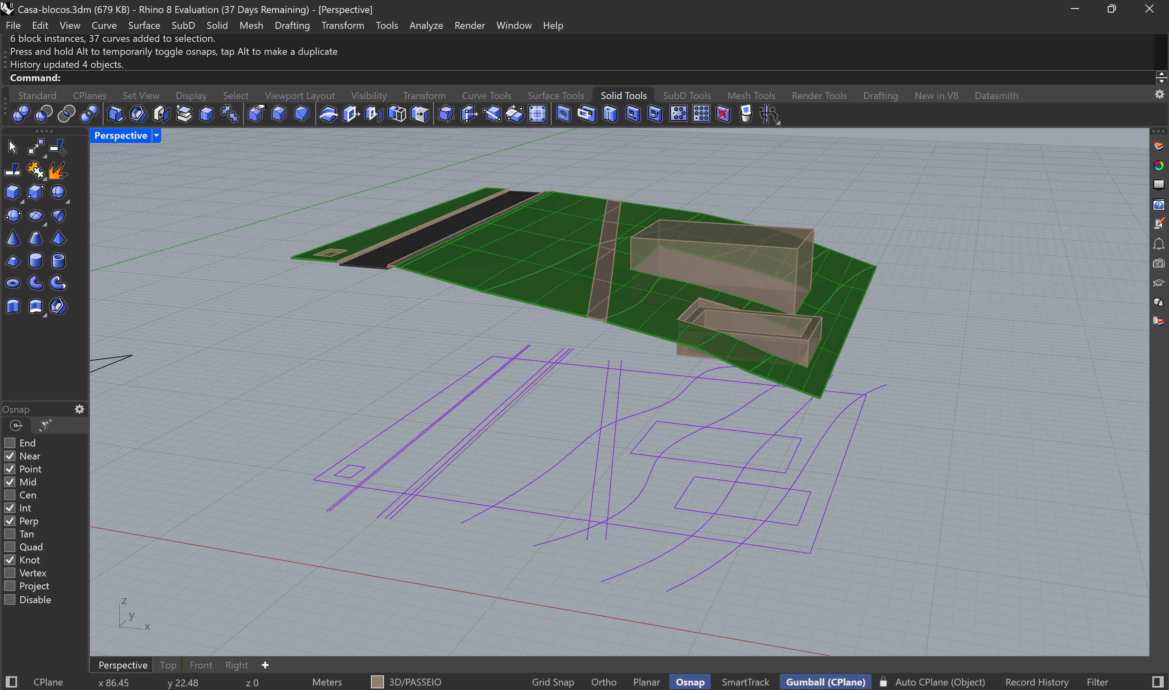
Task: Select the Torus tool
Action: coord(13,282)
